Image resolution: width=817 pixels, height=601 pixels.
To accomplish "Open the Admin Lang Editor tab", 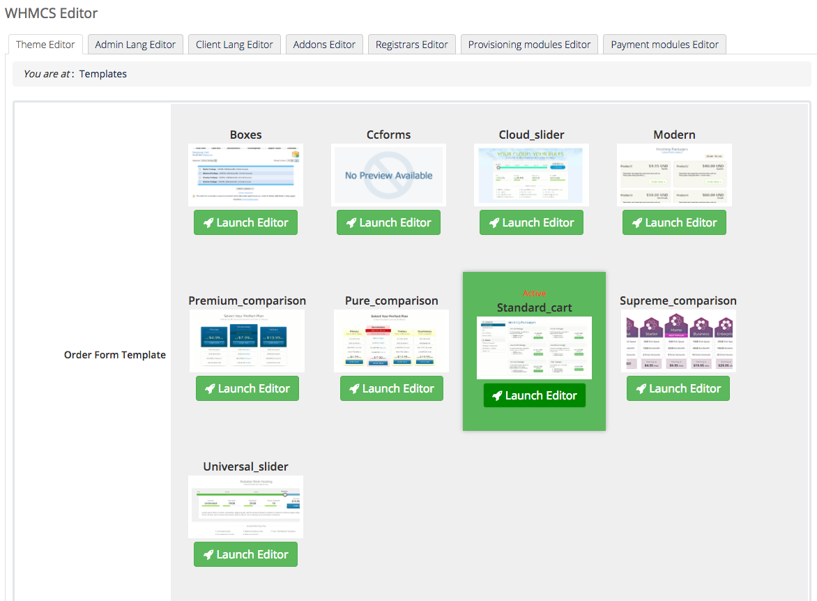I will pos(135,45).
